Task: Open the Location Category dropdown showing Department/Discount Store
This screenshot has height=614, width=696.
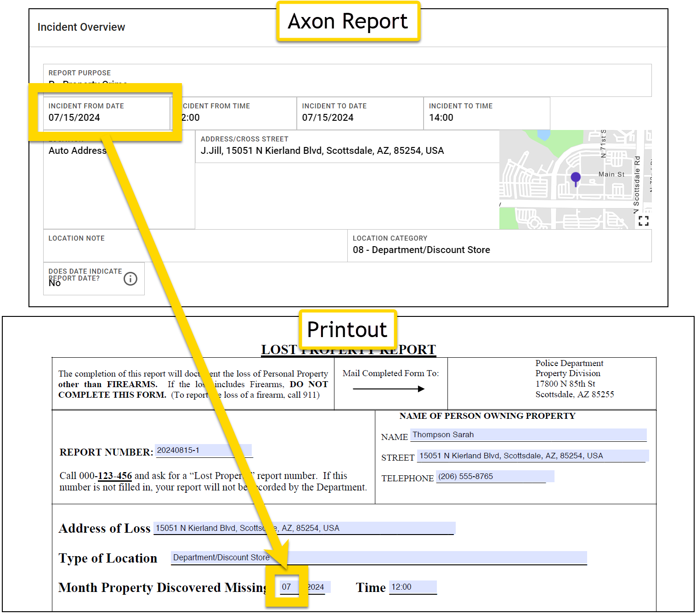Action: click(x=421, y=249)
